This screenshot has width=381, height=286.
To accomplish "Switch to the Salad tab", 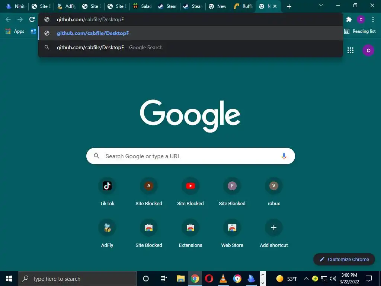I will [x=143, y=6].
